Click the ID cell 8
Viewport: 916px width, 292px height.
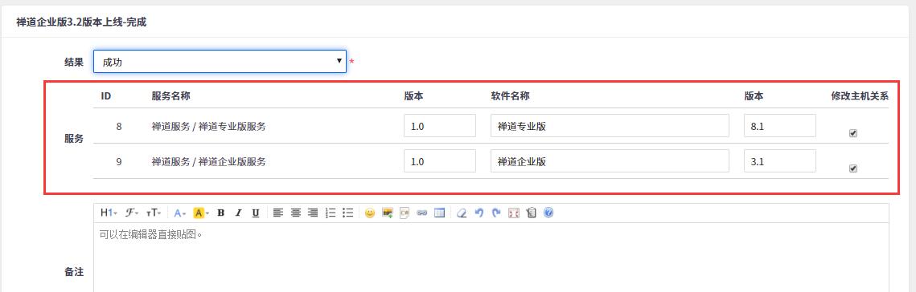[119, 126]
